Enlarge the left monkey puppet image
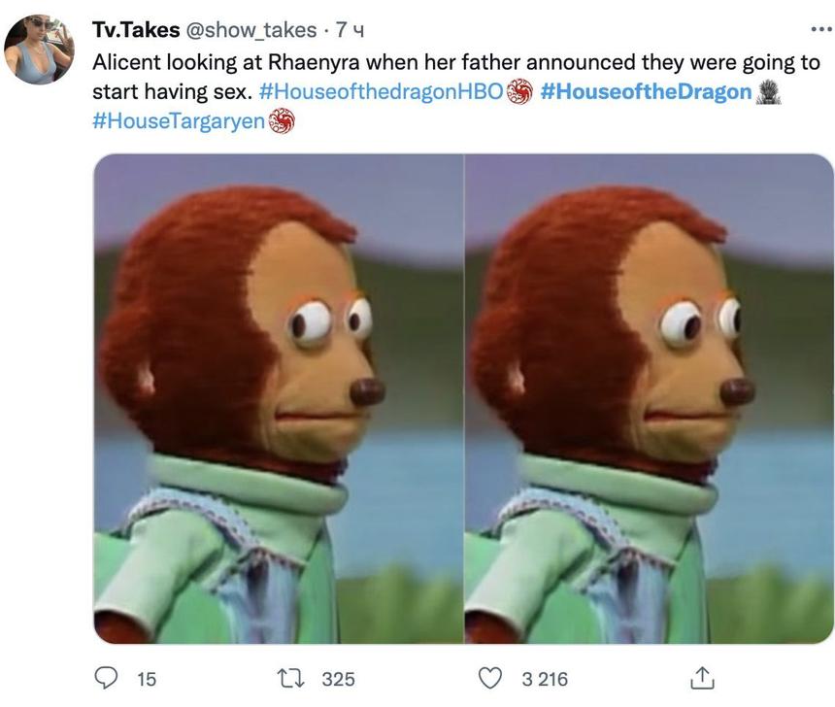The width and height of the screenshot is (835, 707). 279,398
